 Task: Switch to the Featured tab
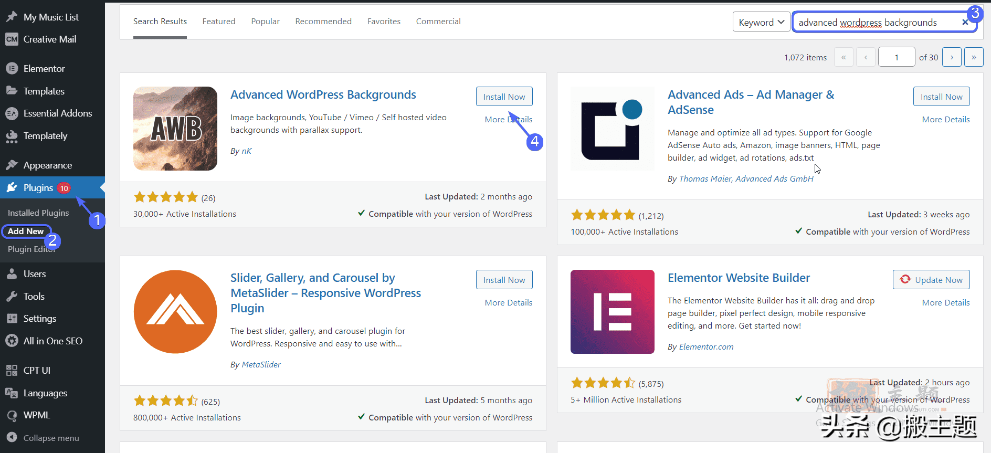(219, 22)
